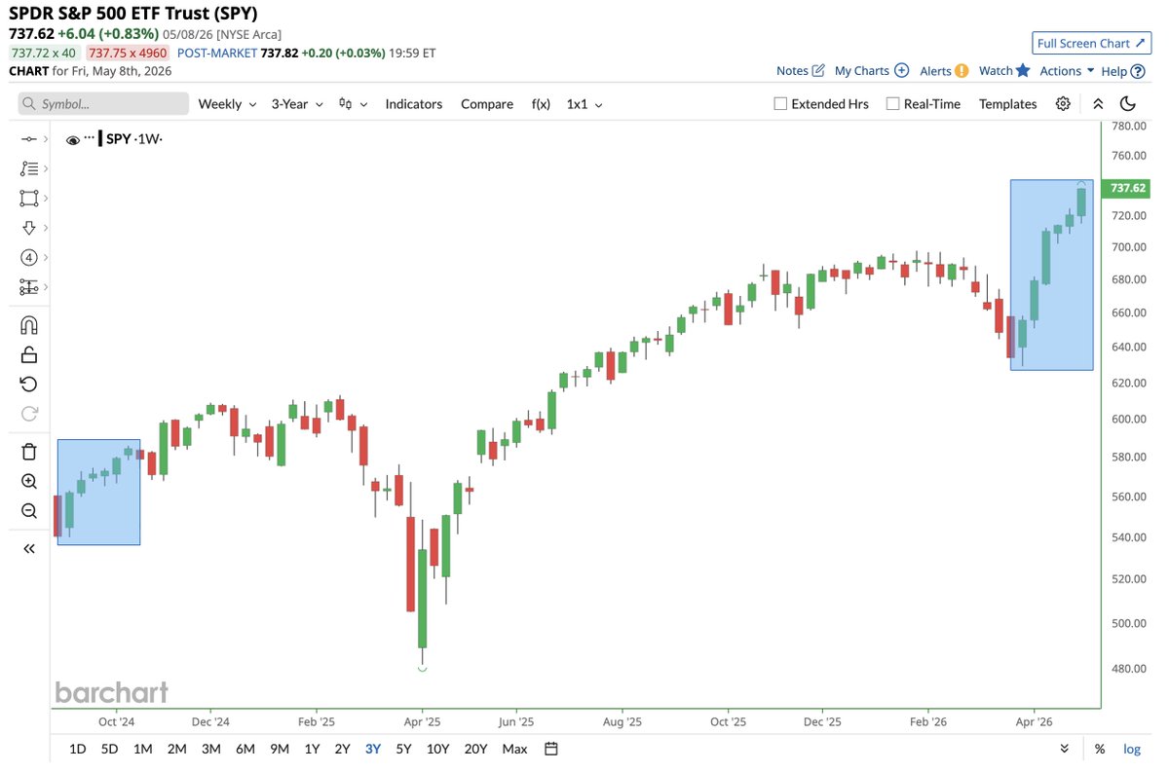Select the 20Y range tab
This screenshot has height=772, width=1169.
pyautogui.click(x=476, y=749)
